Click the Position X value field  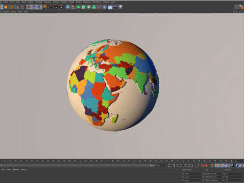pos(194,174)
